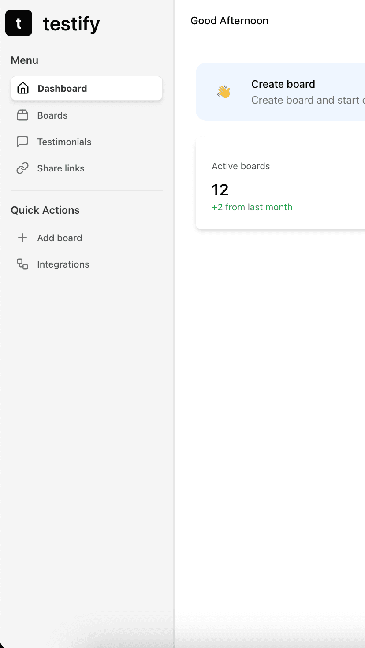Select the Dashboard menu label
Screen dimensions: 365x648
pyautogui.click(x=62, y=89)
